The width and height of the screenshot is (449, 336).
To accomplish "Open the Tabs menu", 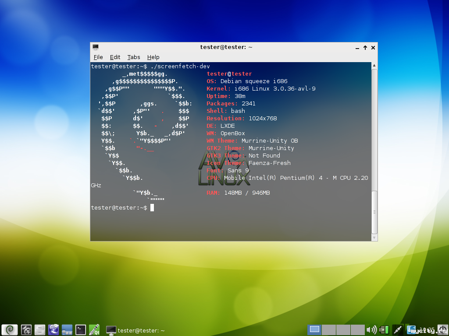I will coord(134,57).
